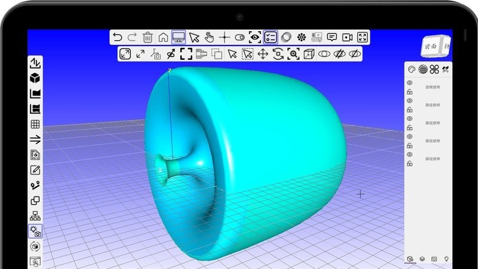Activate the rotate-around-object tool
This screenshot has width=478, height=269.
click(278, 54)
